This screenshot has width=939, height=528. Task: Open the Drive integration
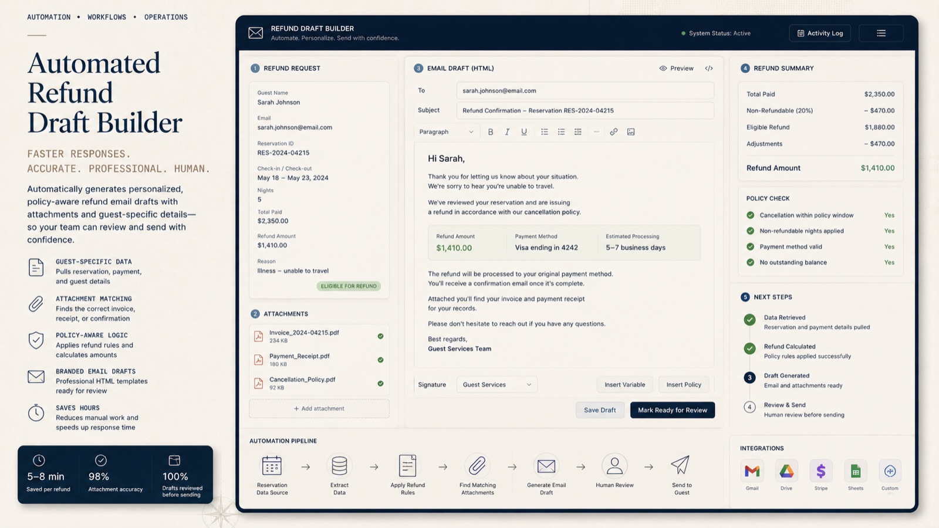click(x=786, y=471)
